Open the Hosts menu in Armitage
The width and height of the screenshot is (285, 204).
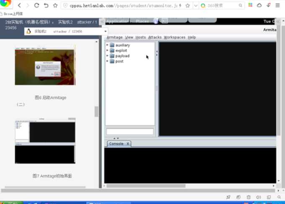[x=141, y=37]
